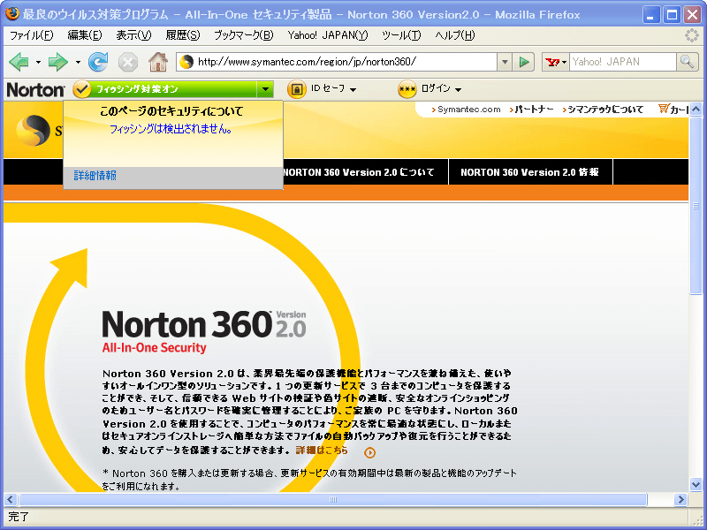
Task: Click the Firefox icon in title bar
Action: point(12,14)
